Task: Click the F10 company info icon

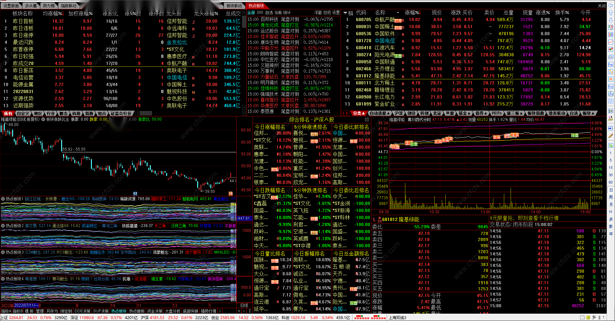Action: 611,65
